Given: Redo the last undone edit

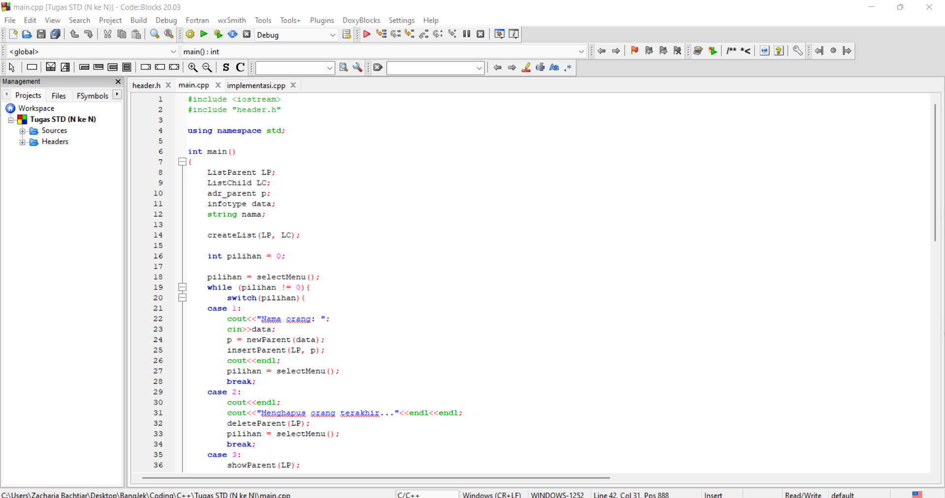Looking at the screenshot, I should click(x=89, y=34).
